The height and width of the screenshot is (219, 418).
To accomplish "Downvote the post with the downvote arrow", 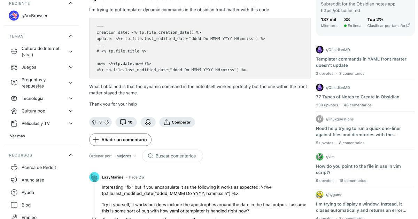I will click(x=106, y=122).
